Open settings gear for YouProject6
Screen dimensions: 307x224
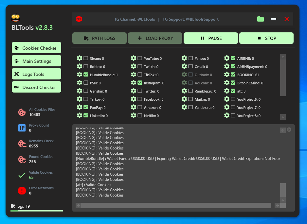(x=227, y=99)
